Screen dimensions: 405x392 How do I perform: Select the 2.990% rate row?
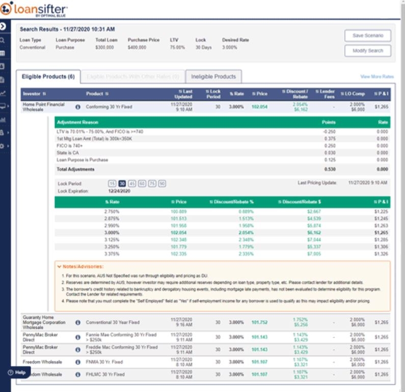(223, 226)
